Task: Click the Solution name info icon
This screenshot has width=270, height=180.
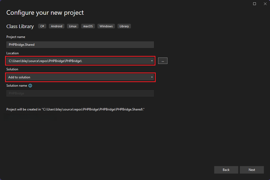Action: point(30,86)
